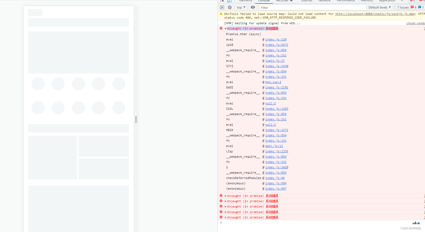Open the 'top' JavaScript context dropdown
The width and height of the screenshot is (425, 232).
pyautogui.click(x=241, y=7)
